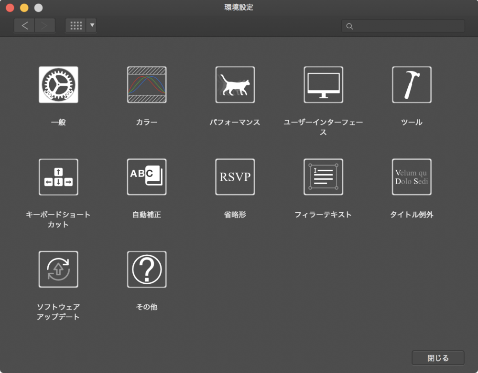Image resolution: width=478 pixels, height=373 pixels.
Task: Open the 一般 (General) preferences pane
Action: (x=58, y=84)
